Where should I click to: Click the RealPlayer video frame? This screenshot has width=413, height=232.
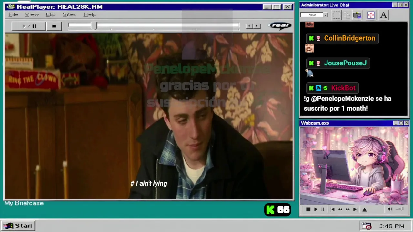(x=149, y=116)
